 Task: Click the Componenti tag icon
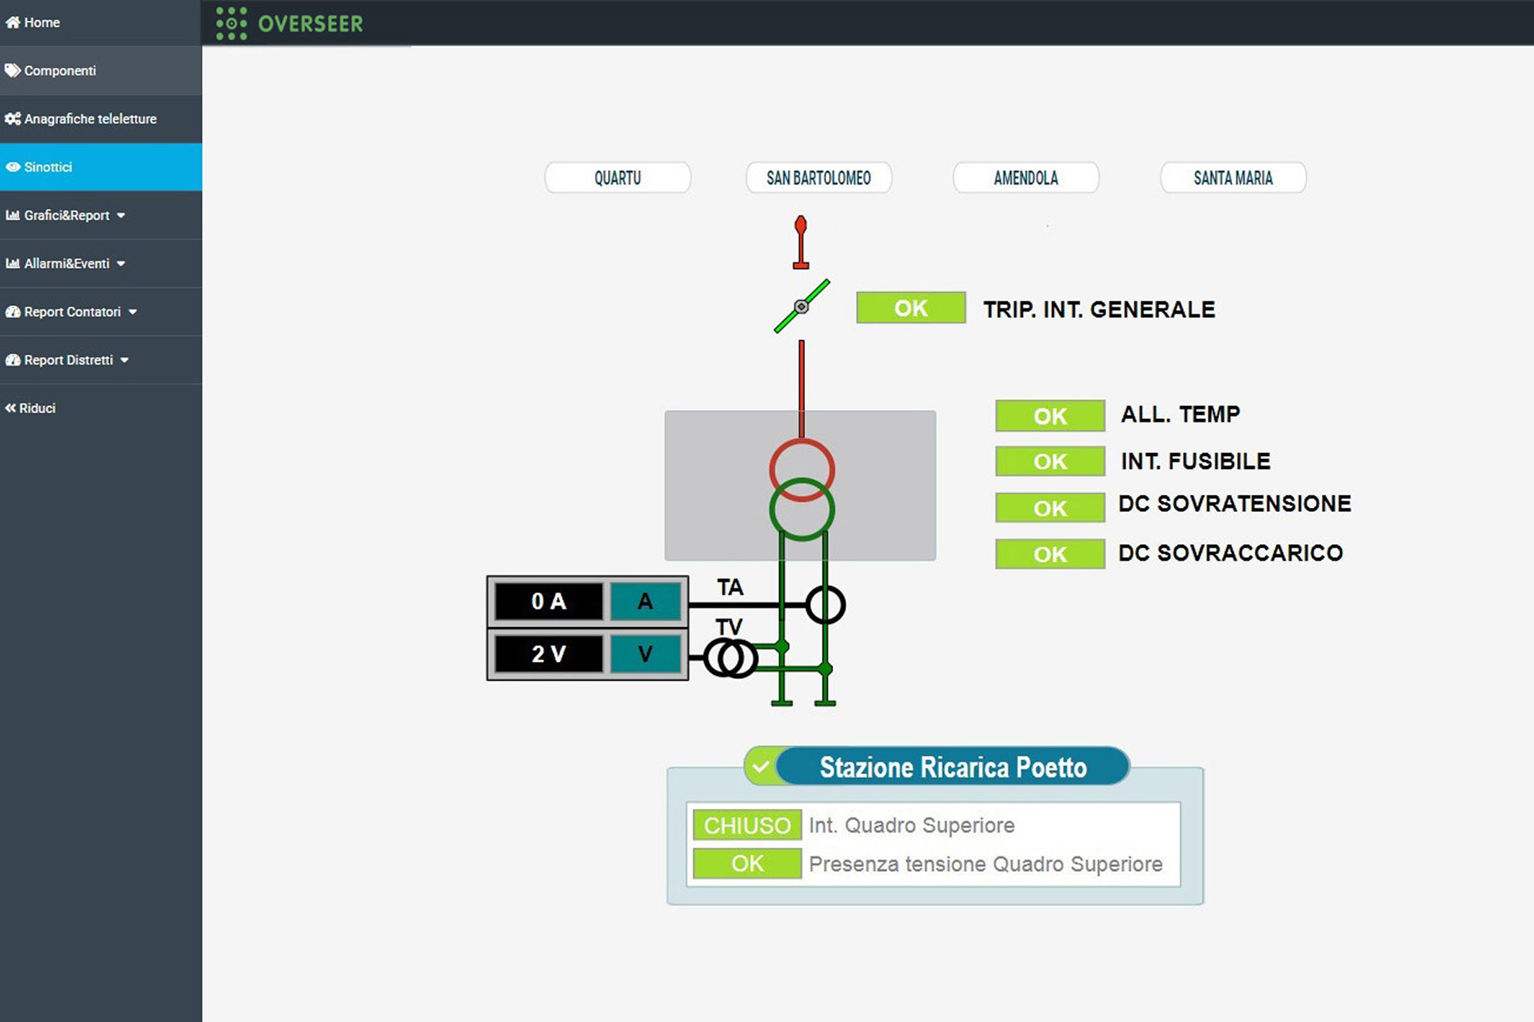pyautogui.click(x=12, y=70)
